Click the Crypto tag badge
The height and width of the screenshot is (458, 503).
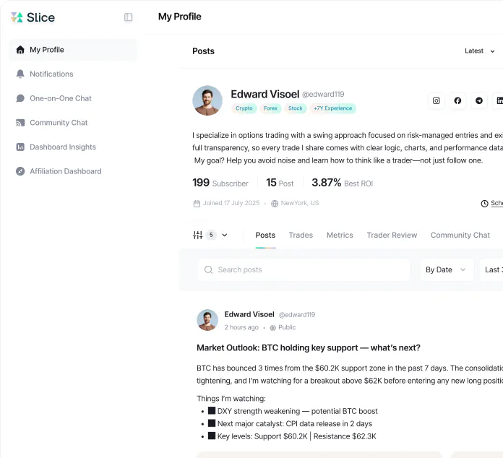point(244,108)
